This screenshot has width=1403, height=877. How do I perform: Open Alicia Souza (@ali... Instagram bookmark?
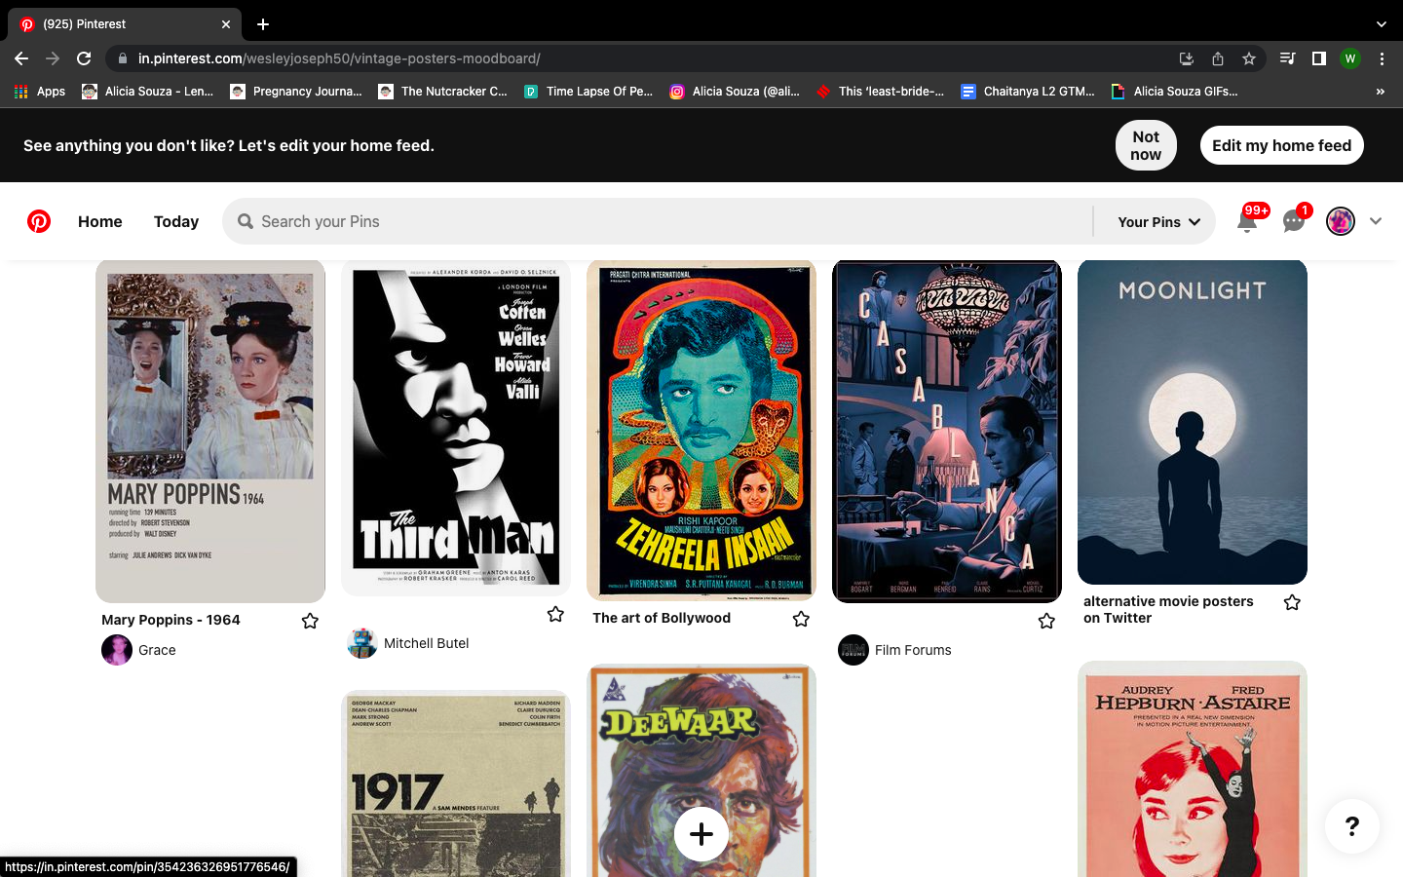click(x=735, y=92)
